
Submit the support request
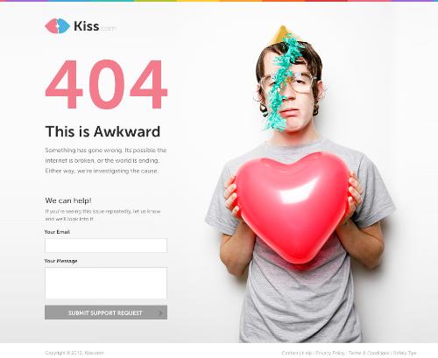pyautogui.click(x=106, y=312)
